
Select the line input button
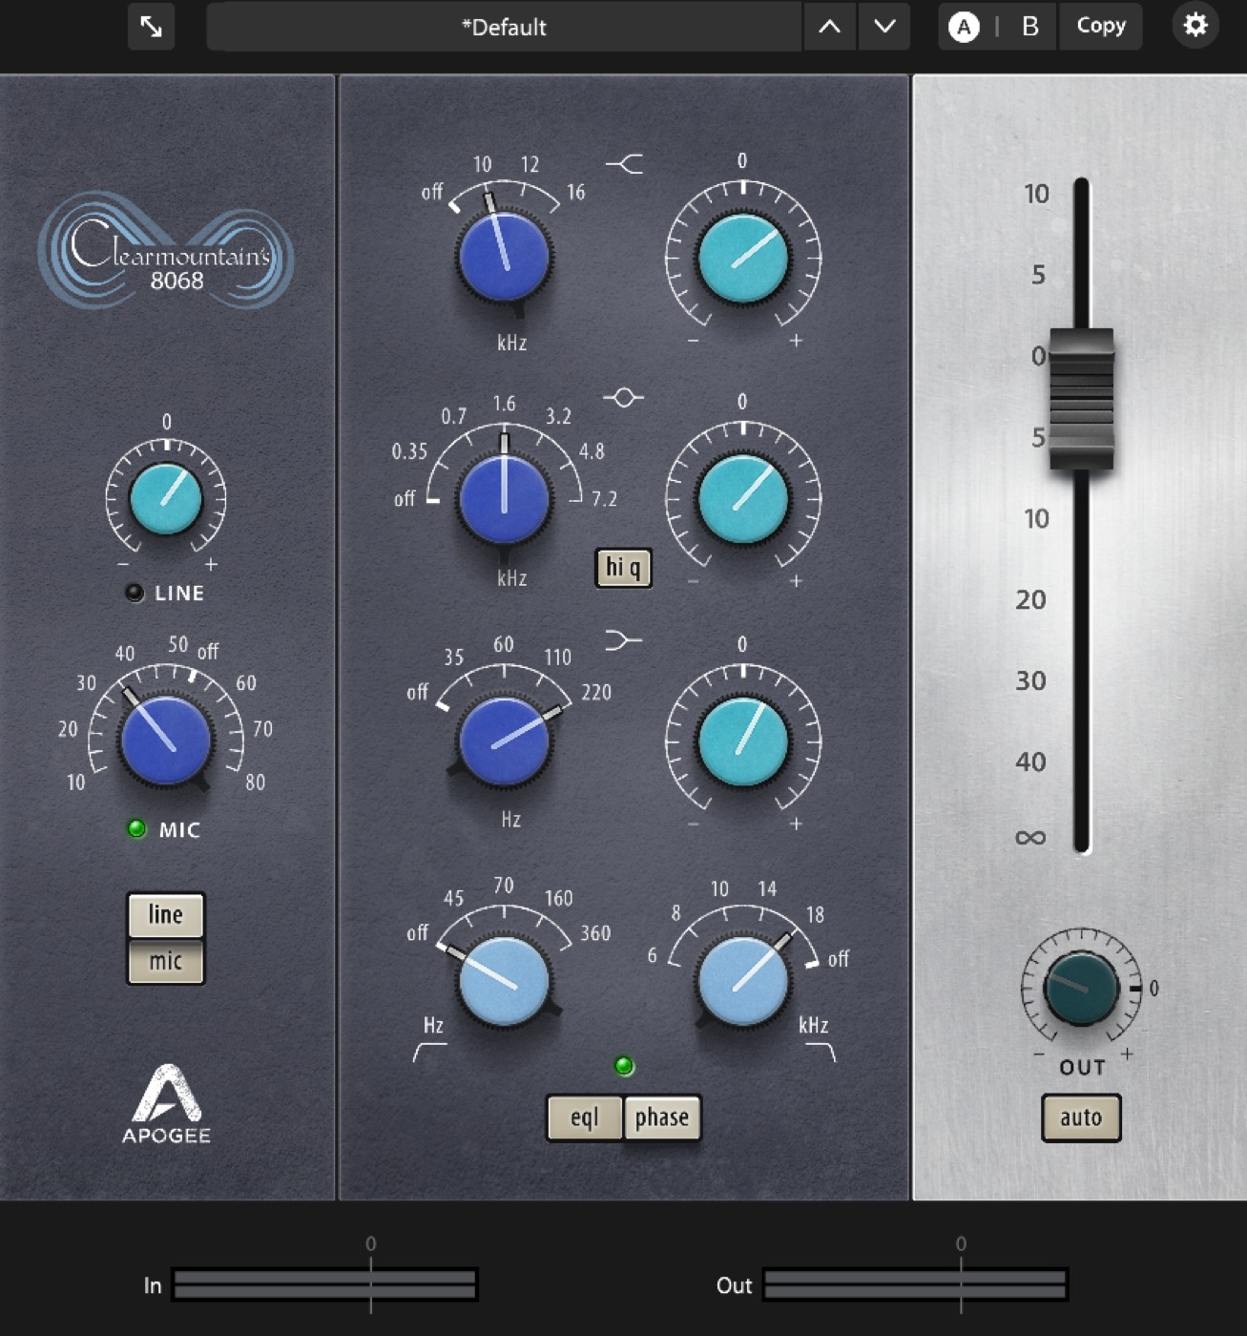165,914
